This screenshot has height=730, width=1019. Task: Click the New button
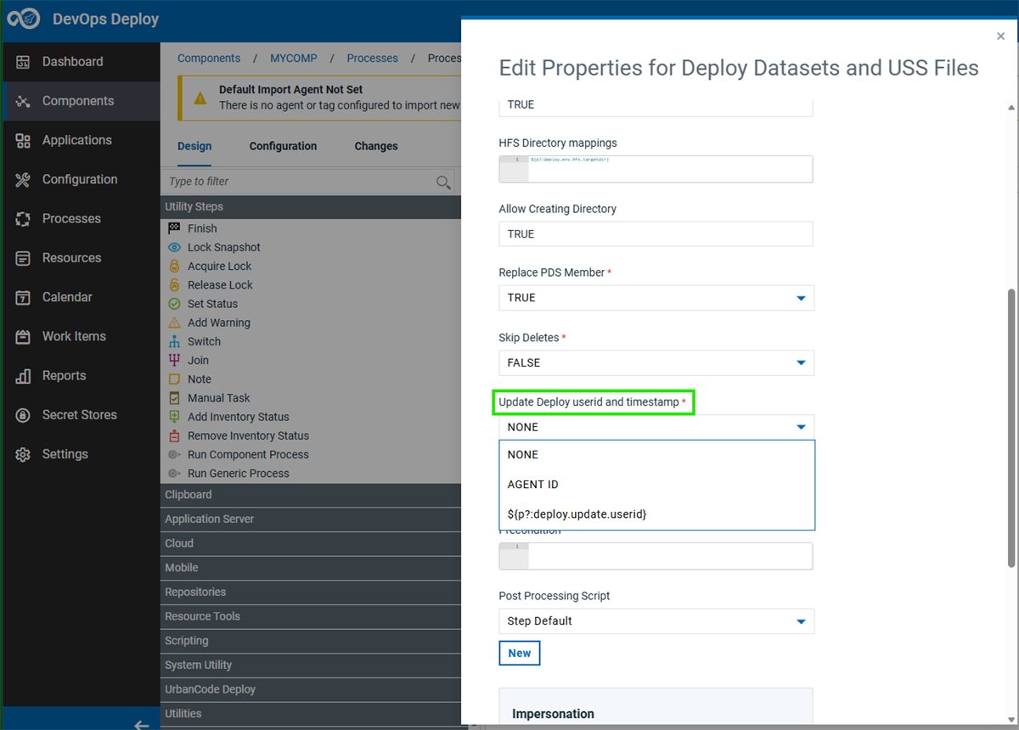[520, 653]
